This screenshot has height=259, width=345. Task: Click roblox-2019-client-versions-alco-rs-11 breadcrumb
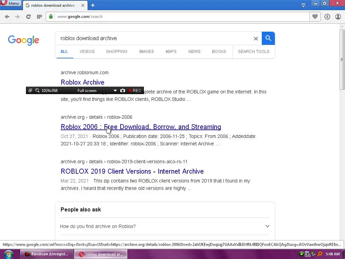tap(147, 162)
